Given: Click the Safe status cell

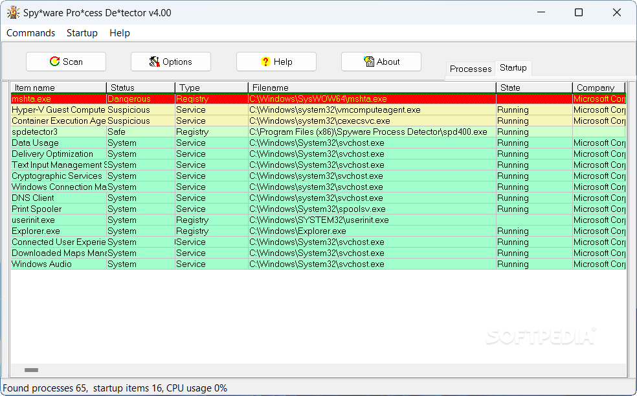Looking at the screenshot, I should click(x=140, y=132).
